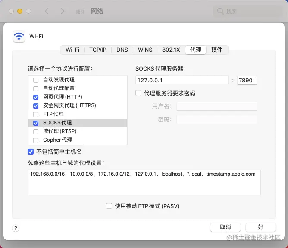The image size is (288, 248).
Task: Open the show-all preferences grid icon
Action: 80,11
